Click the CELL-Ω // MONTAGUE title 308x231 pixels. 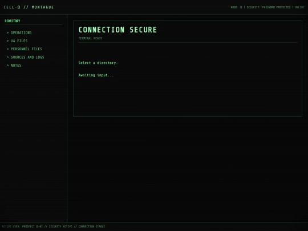[29, 7]
